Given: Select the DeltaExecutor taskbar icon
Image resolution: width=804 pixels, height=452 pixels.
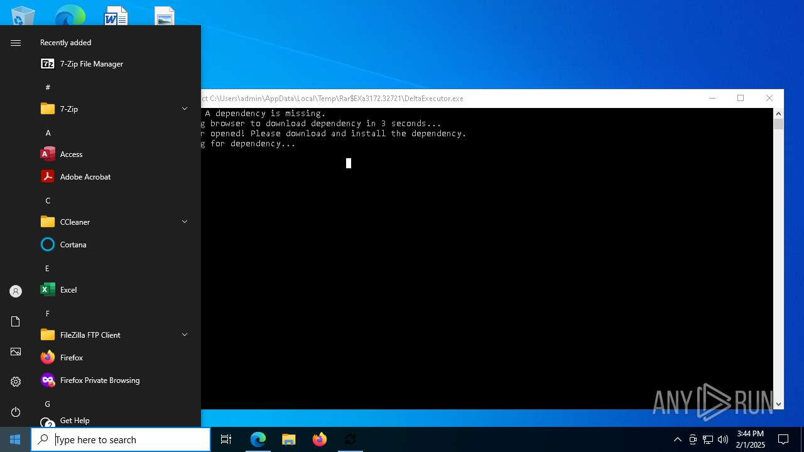Looking at the screenshot, I should (x=350, y=439).
